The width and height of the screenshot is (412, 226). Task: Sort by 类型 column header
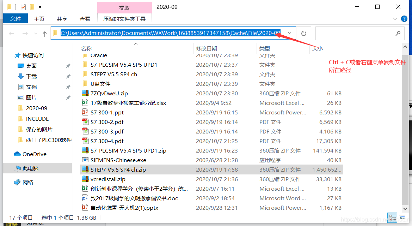coord(265,48)
